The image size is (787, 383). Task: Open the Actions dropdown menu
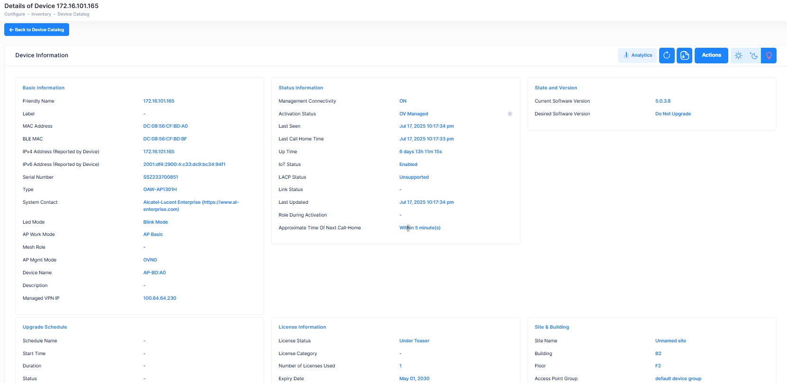711,55
